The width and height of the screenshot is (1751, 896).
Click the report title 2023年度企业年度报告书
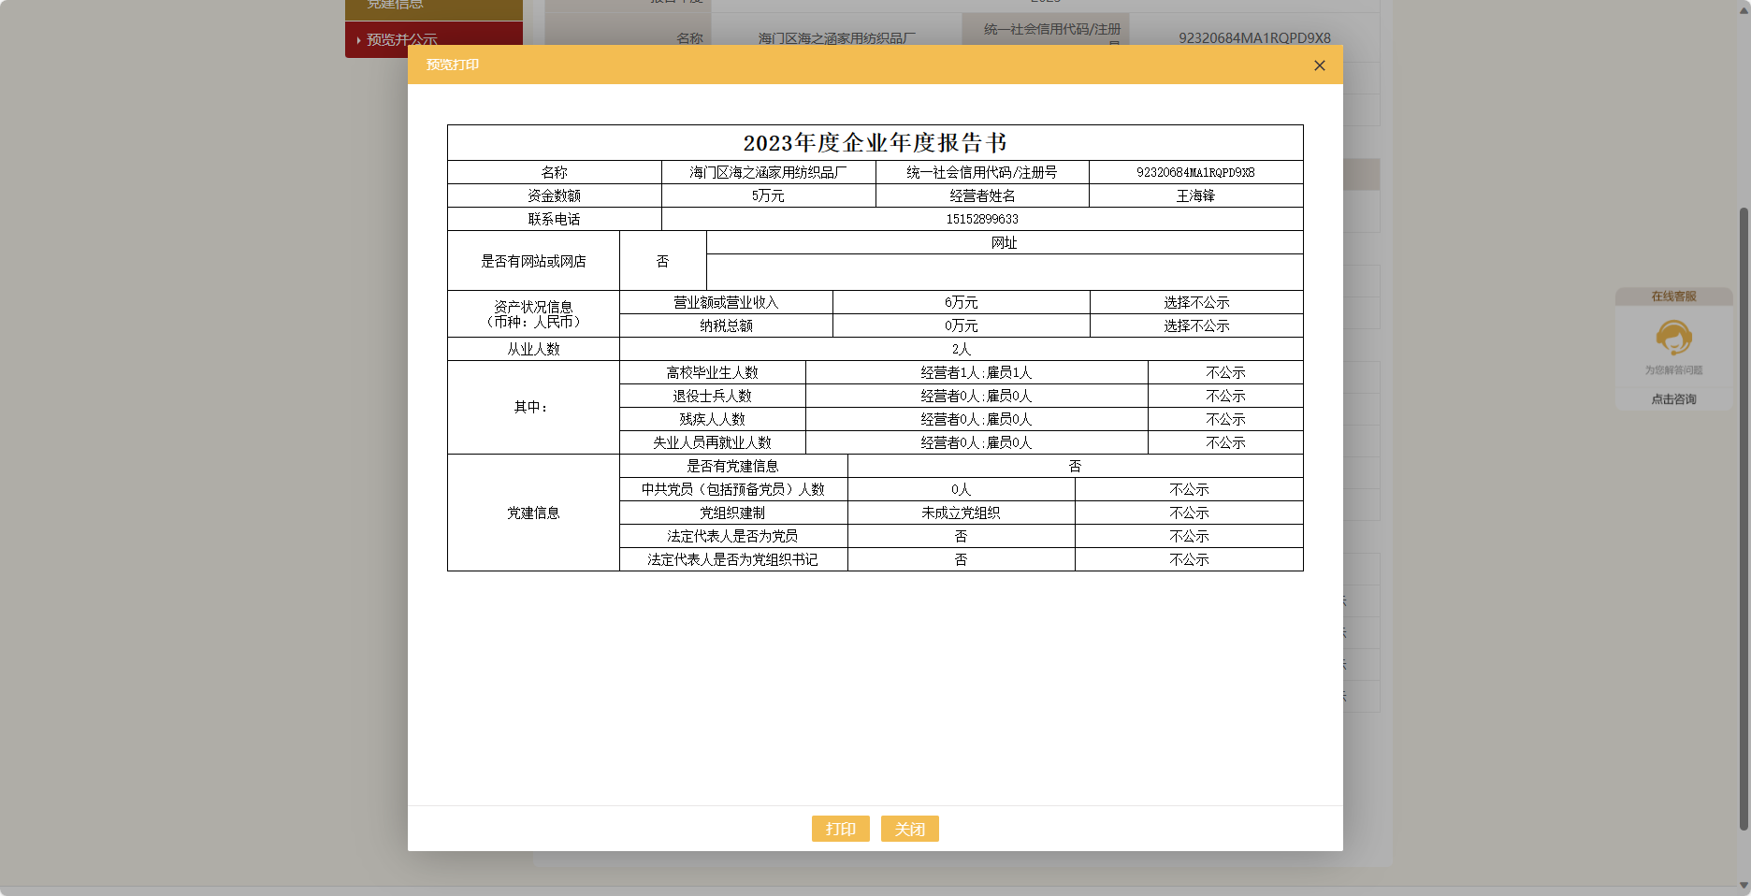pos(875,143)
